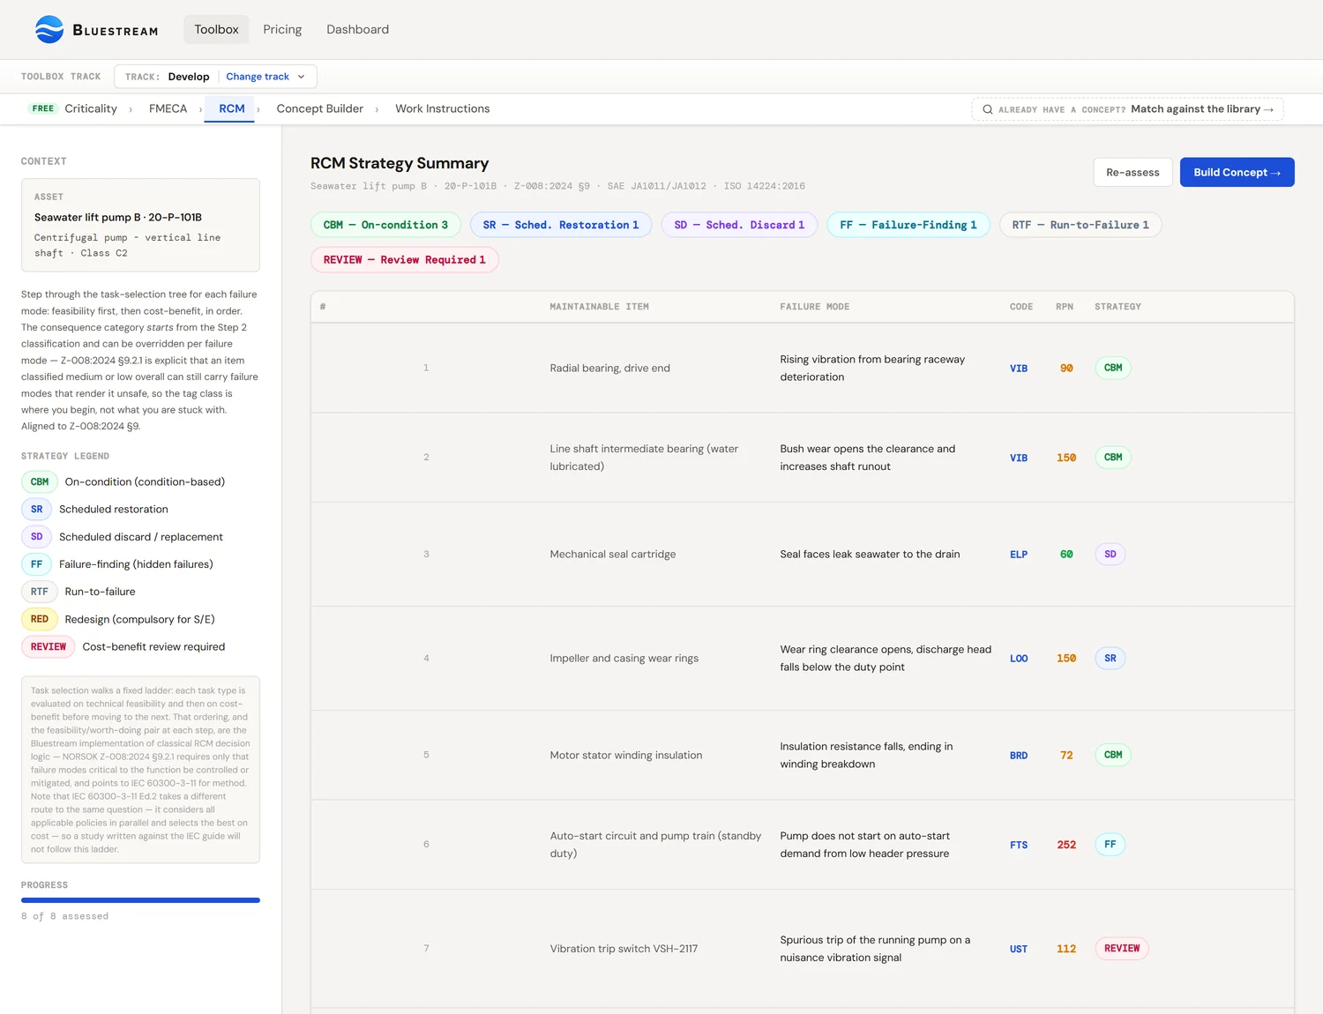This screenshot has height=1014, width=1323.
Task: Click the STRATEGY column header
Action: pos(1117,307)
